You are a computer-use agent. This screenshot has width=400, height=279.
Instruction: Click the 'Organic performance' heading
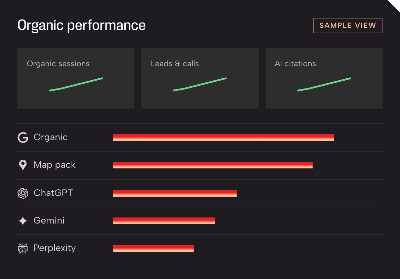point(81,26)
